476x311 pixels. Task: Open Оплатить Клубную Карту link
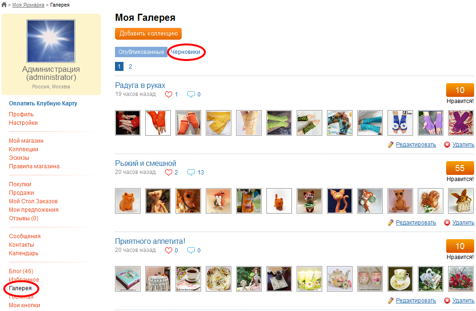tap(43, 104)
